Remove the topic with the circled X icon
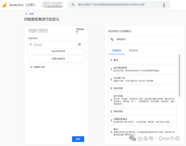This screenshot has height=146, width=186. click(79, 44)
